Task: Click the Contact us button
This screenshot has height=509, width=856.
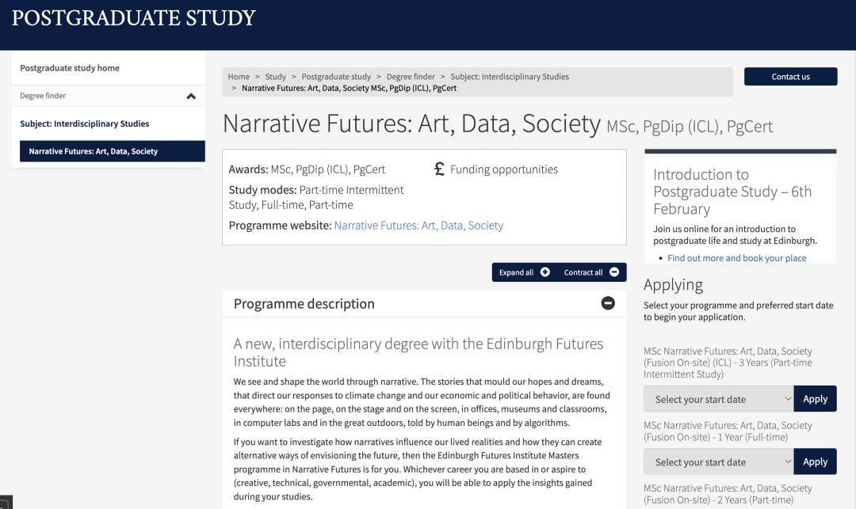Action: (790, 77)
